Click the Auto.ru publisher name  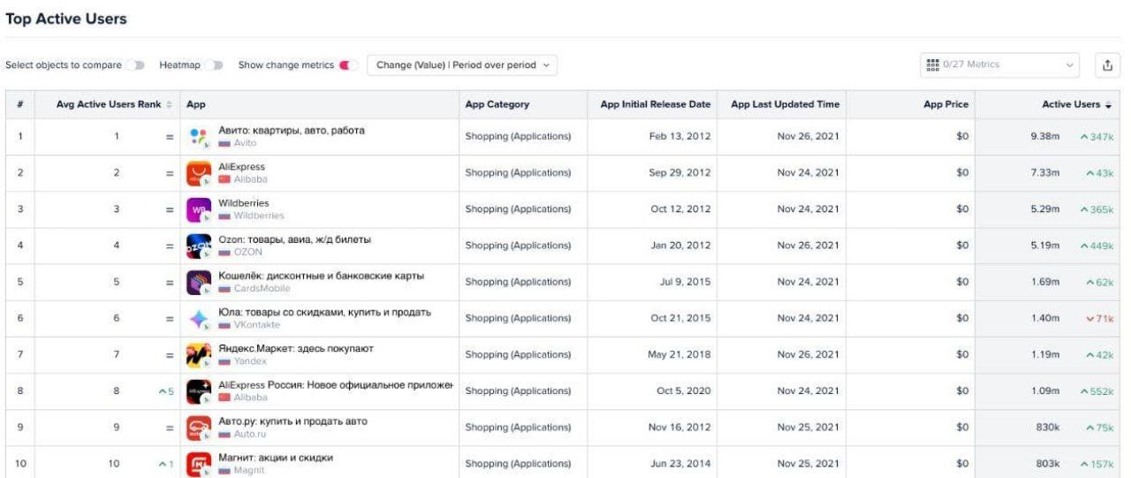click(x=249, y=433)
